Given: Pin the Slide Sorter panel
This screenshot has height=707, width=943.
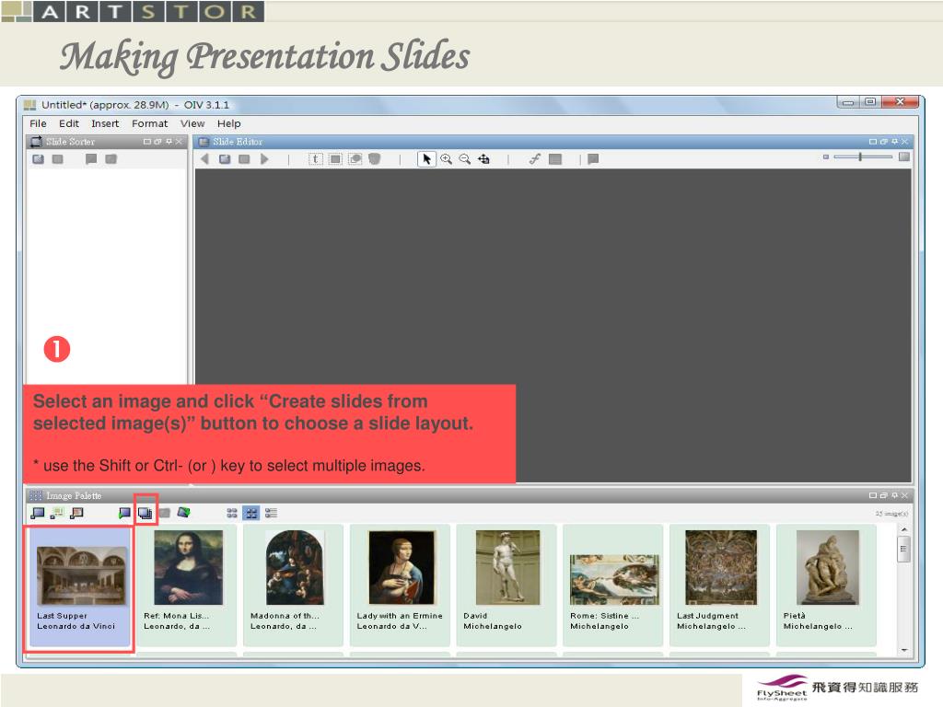Looking at the screenshot, I should [169, 142].
